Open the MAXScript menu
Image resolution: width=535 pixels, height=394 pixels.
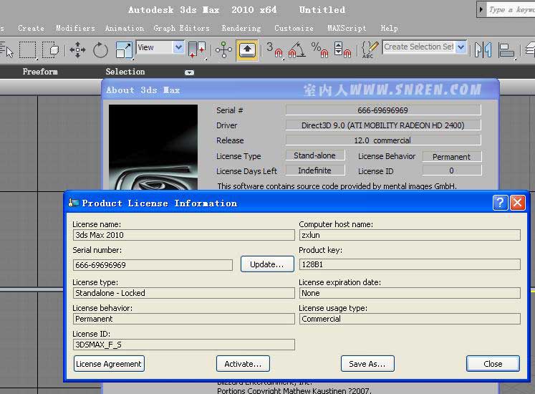point(347,28)
